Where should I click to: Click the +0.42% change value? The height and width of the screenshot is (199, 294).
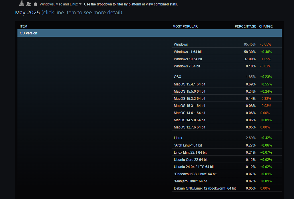click(266, 138)
